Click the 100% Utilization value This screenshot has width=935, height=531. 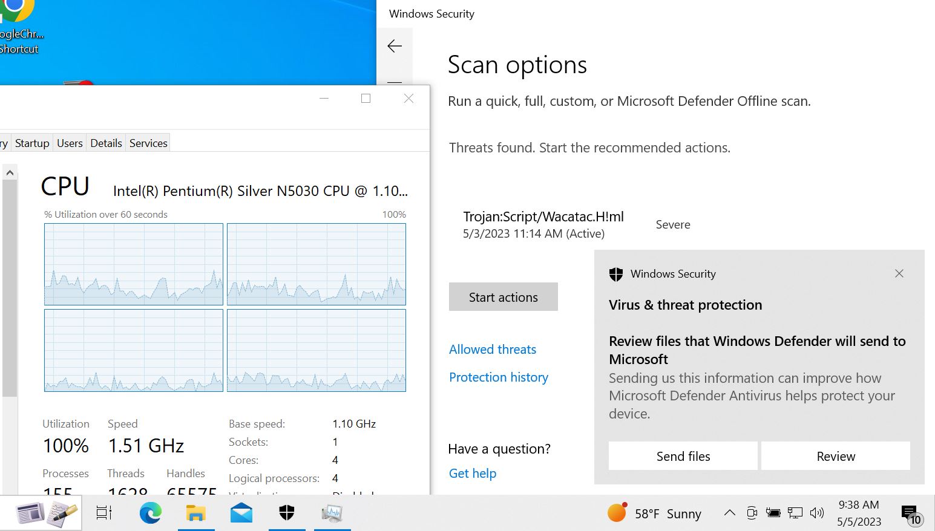point(66,446)
